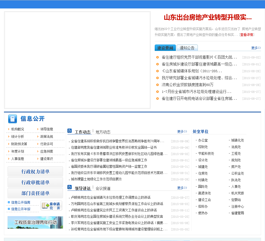Click the 行政权力清单 button
This screenshot has height=241, width=265.
(35, 171)
